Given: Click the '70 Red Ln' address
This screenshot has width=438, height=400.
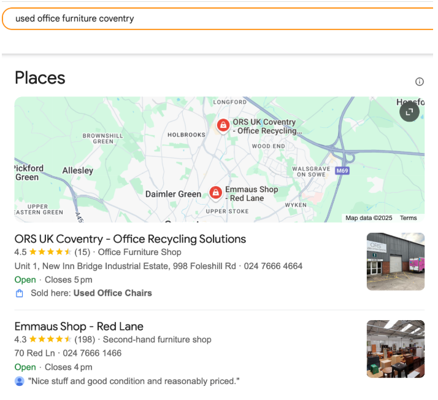Looking at the screenshot, I should [34, 353].
